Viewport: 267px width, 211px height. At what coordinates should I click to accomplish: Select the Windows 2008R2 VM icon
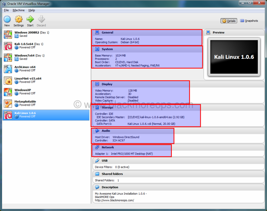point(8,34)
